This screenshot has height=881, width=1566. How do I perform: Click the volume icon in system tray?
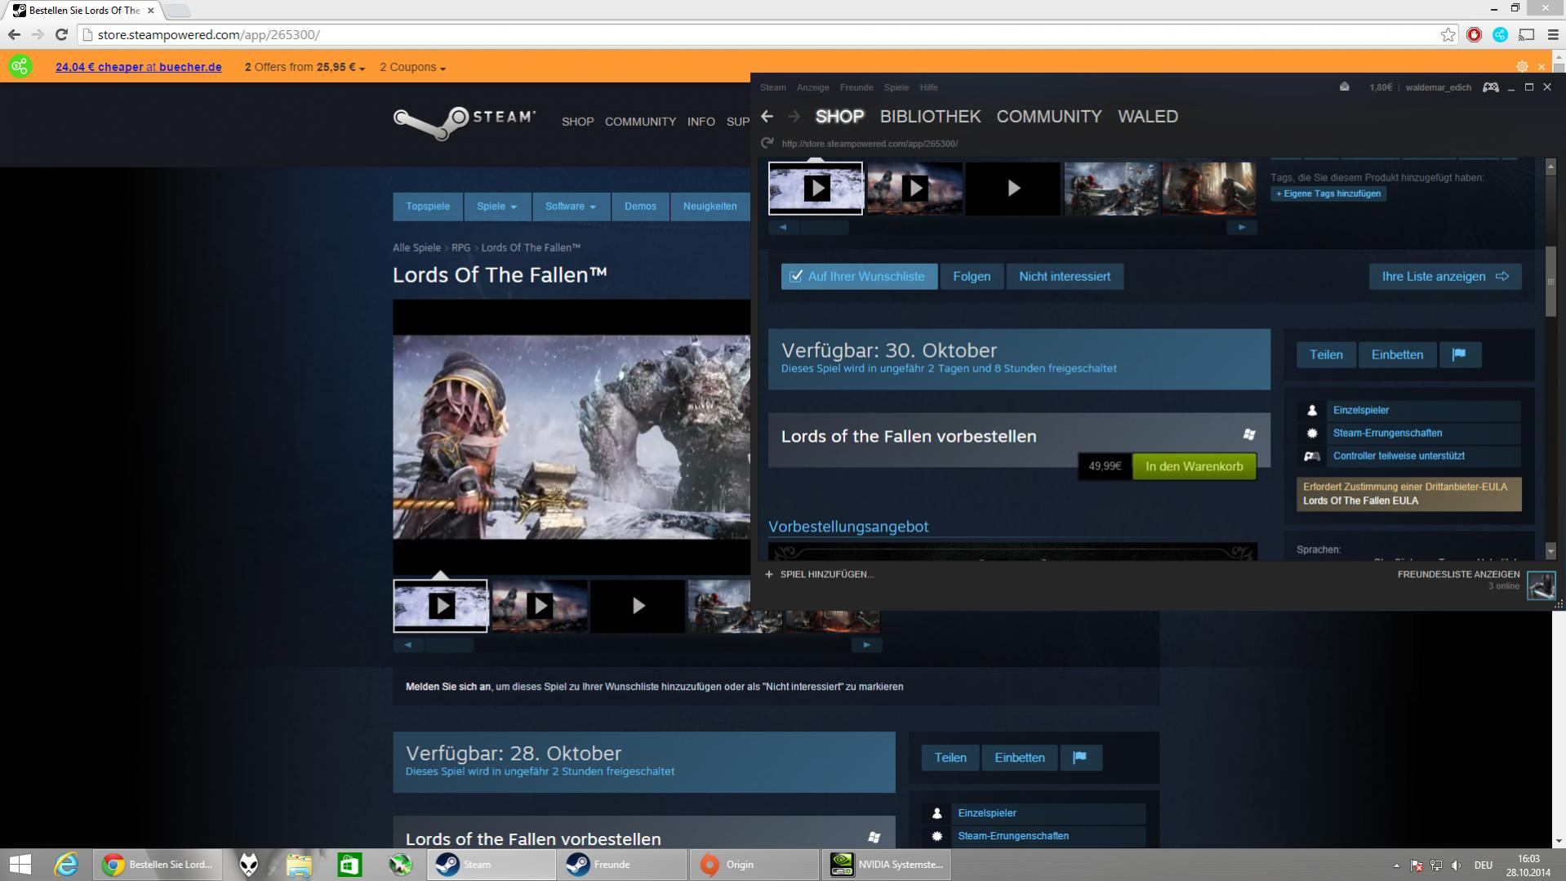pos(1457,865)
